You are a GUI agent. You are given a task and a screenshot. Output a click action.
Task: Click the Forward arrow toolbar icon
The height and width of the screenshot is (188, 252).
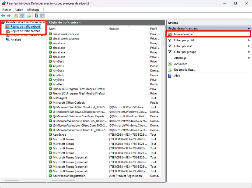coord(9,16)
